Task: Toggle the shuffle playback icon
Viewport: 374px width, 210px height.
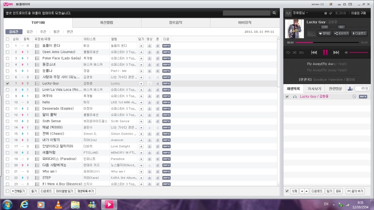Action: [x=295, y=52]
